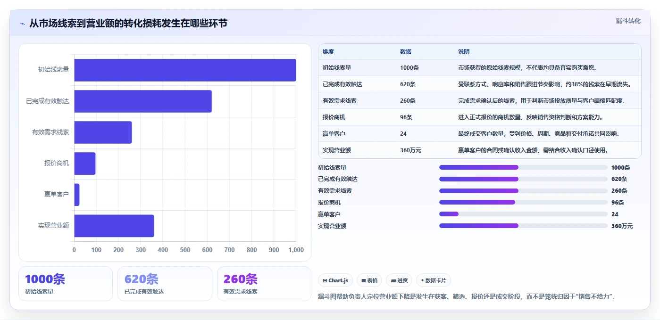Click the 500 tick on the chart x-axis

pos(185,250)
